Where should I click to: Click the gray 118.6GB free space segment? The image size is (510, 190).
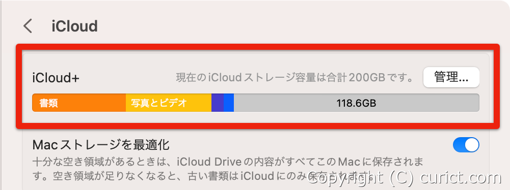(357, 103)
